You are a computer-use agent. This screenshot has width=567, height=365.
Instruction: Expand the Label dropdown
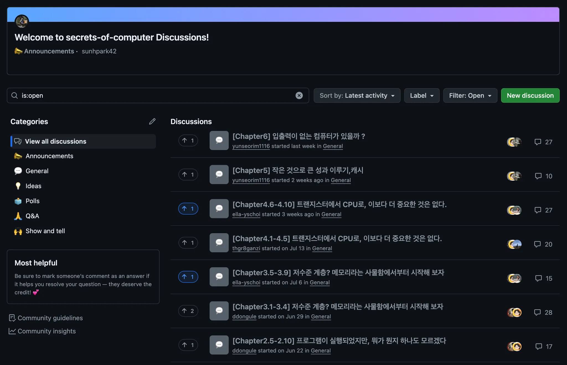click(422, 95)
